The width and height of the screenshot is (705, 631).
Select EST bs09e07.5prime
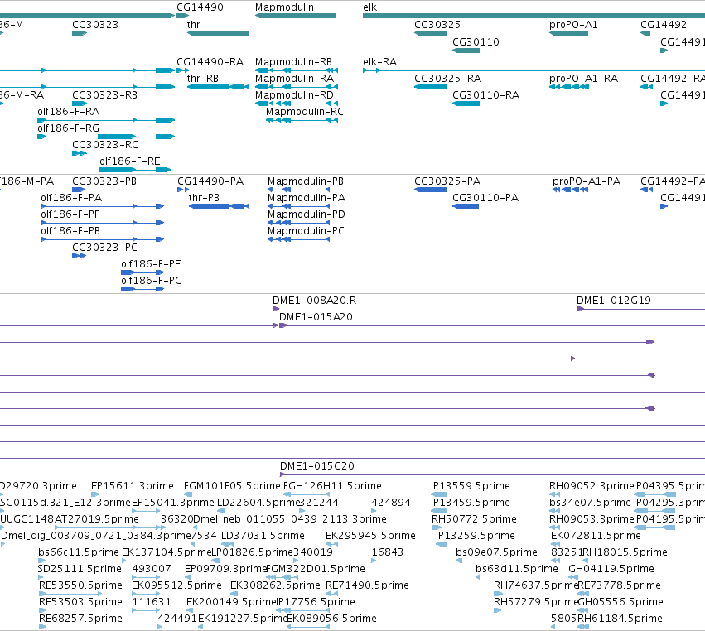pos(496,552)
